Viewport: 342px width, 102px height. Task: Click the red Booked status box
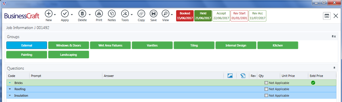[x=185, y=16]
